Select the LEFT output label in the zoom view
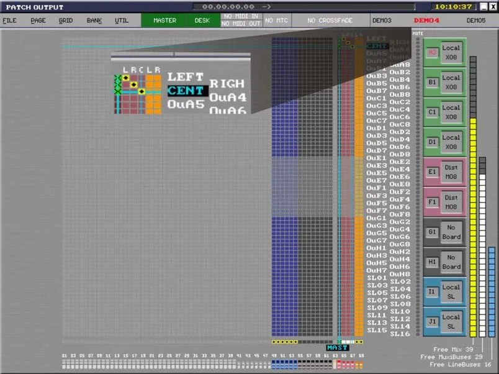Image resolution: width=499 pixels, height=374 pixels. pyautogui.click(x=185, y=77)
